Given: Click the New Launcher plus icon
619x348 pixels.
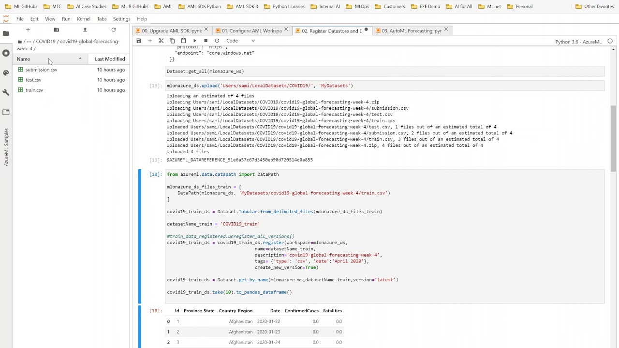Looking at the screenshot, I should pos(28,30).
